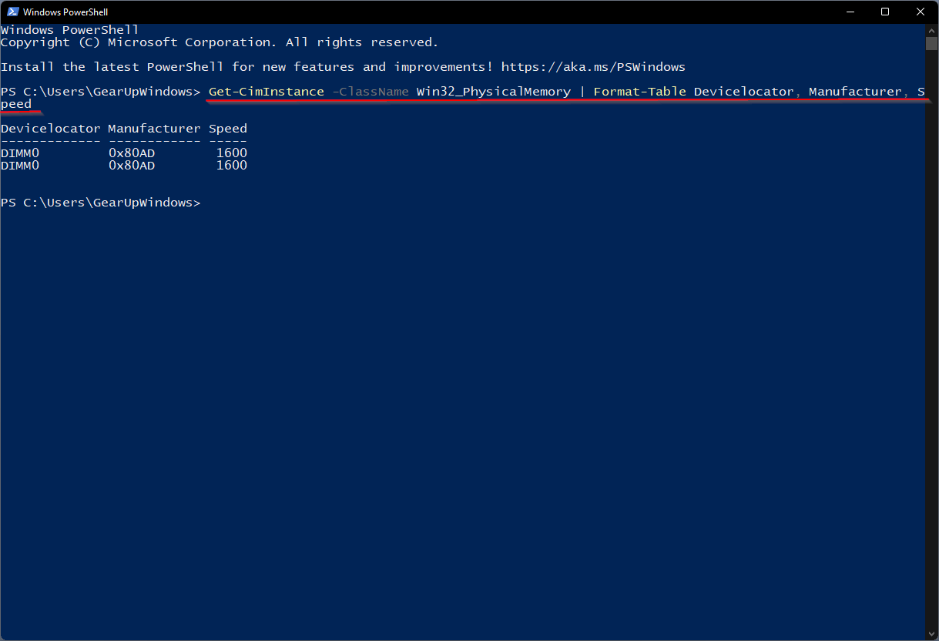Select the first DIMM0 output row

(x=19, y=153)
